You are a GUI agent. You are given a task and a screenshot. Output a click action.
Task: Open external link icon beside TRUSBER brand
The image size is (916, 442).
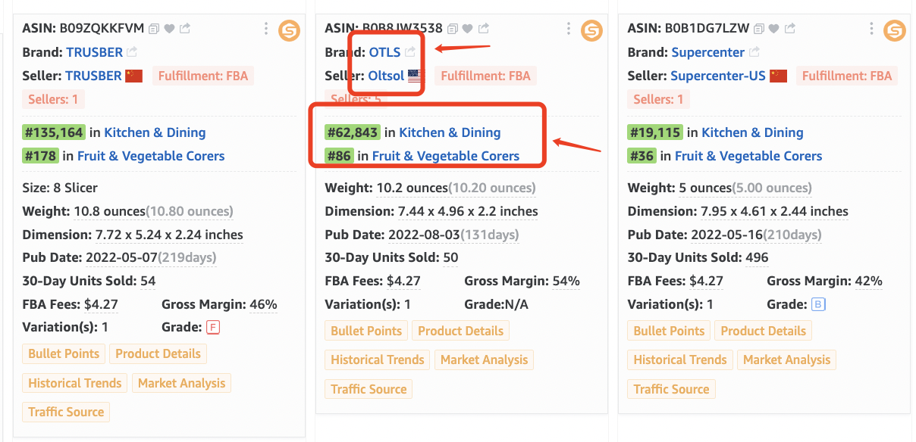132,52
